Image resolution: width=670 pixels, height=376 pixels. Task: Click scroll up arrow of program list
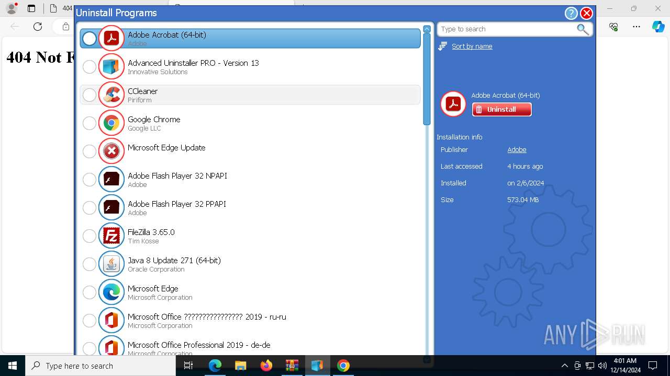point(427,29)
